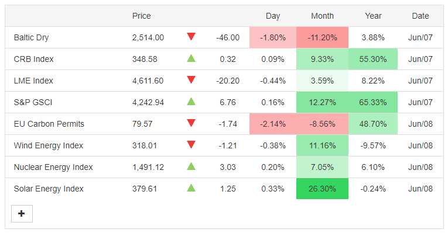Open the Baltic Dry link
448x233 pixels.
click(31, 37)
